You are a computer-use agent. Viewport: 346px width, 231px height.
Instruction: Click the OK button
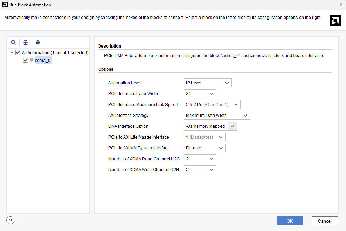click(289, 221)
